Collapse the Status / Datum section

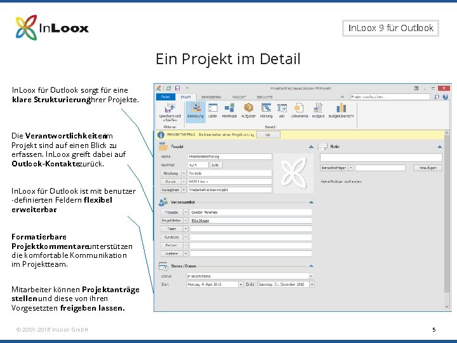click(311, 266)
